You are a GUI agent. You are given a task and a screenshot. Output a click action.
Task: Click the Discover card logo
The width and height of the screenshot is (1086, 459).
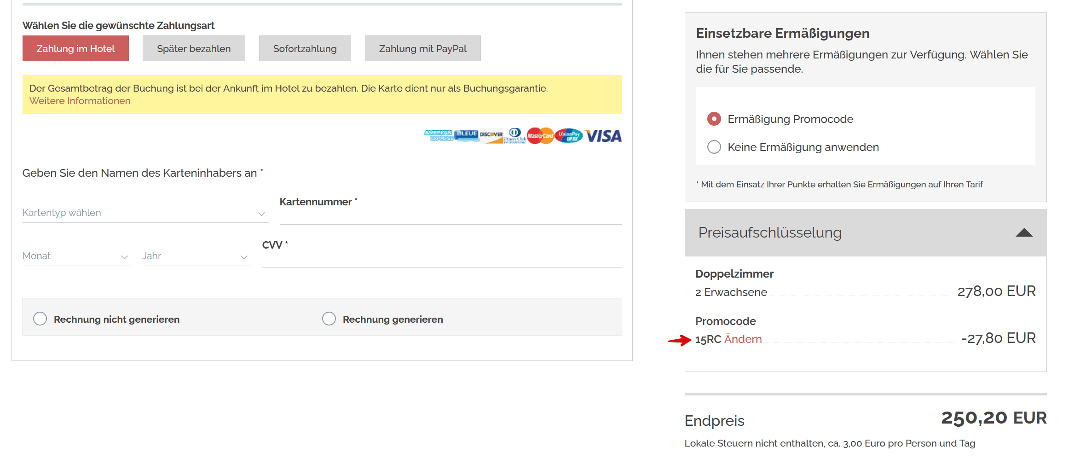click(491, 136)
